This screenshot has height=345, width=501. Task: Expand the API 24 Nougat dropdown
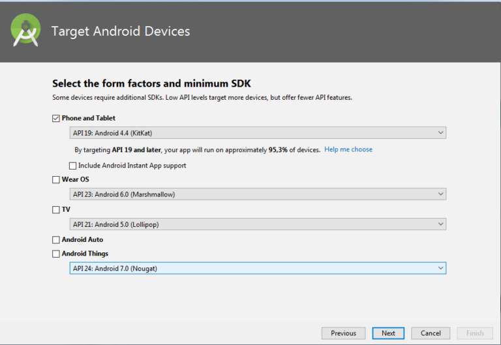point(258,268)
